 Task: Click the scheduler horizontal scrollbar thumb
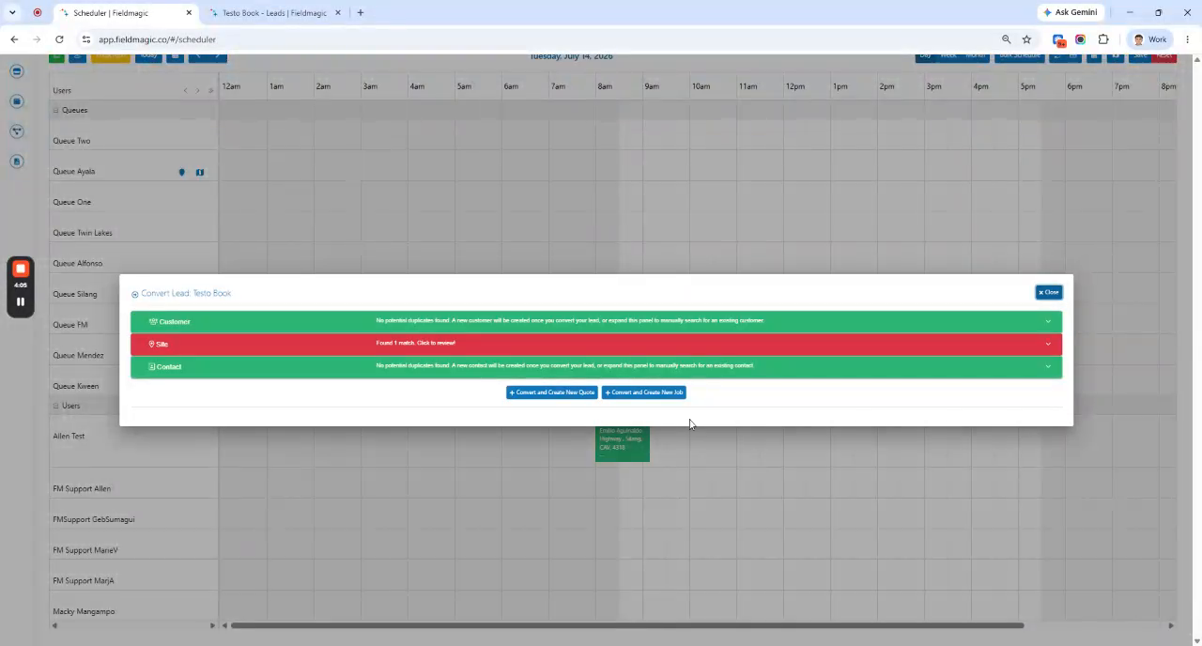[627, 625]
